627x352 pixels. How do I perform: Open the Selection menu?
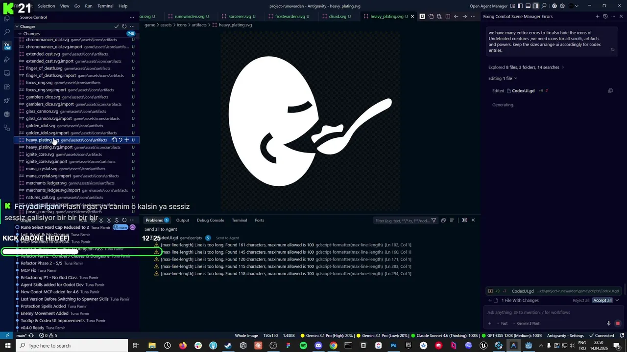pos(46,6)
